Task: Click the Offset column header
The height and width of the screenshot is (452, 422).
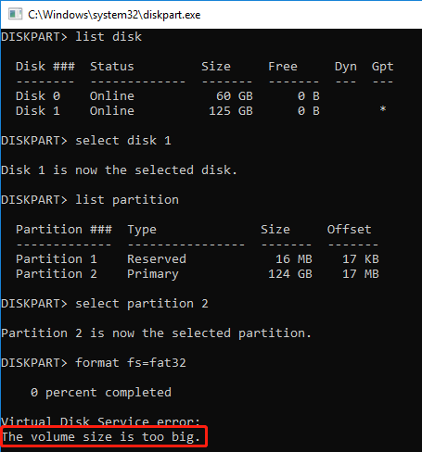Action: (349, 230)
